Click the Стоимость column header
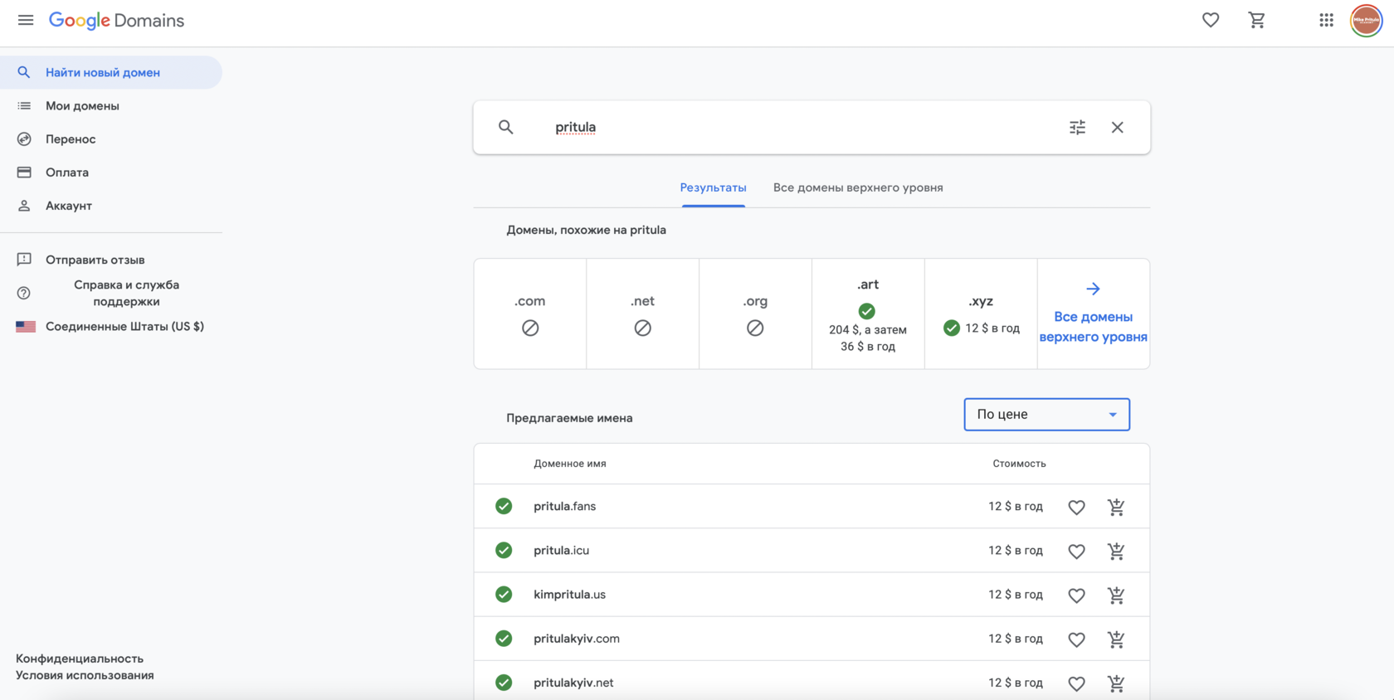Screen dimensions: 1394x700 [1019, 464]
